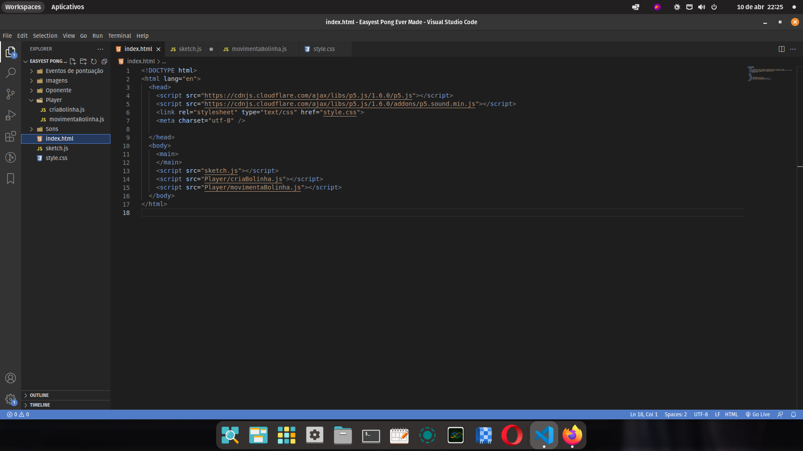The height and width of the screenshot is (451, 803).
Task: Open the Accounts icon in activity bar
Action: click(11, 378)
